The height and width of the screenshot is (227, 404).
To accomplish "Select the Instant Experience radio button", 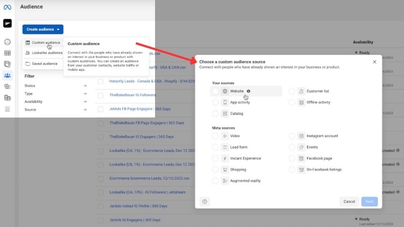I will [216, 158].
